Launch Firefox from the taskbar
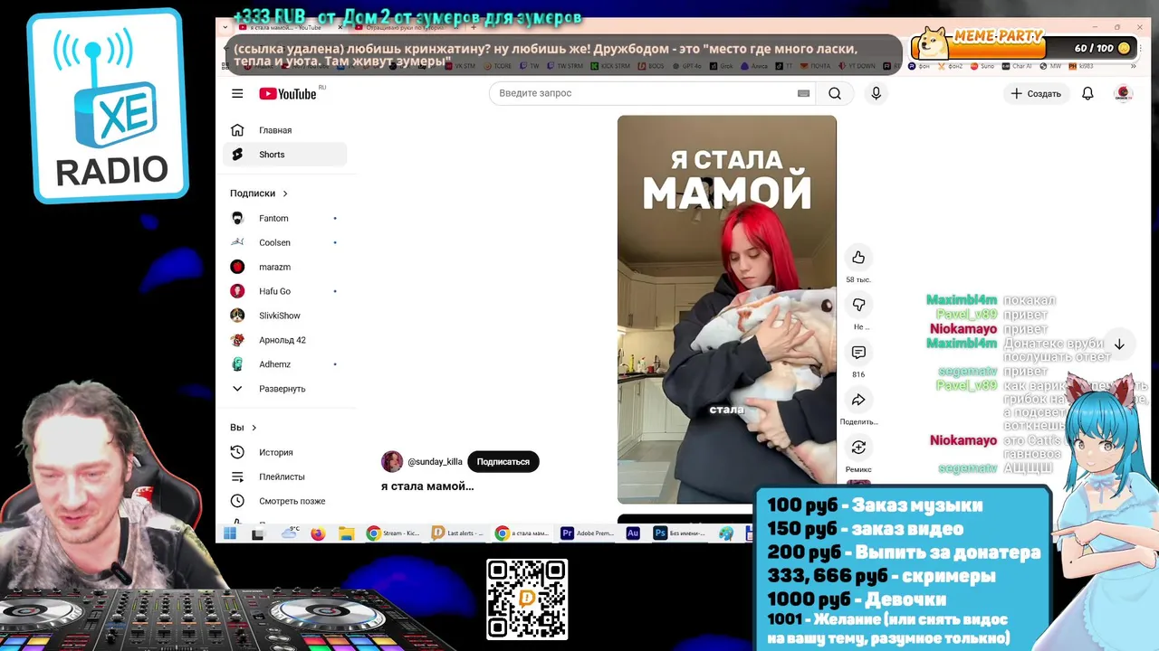 (317, 533)
